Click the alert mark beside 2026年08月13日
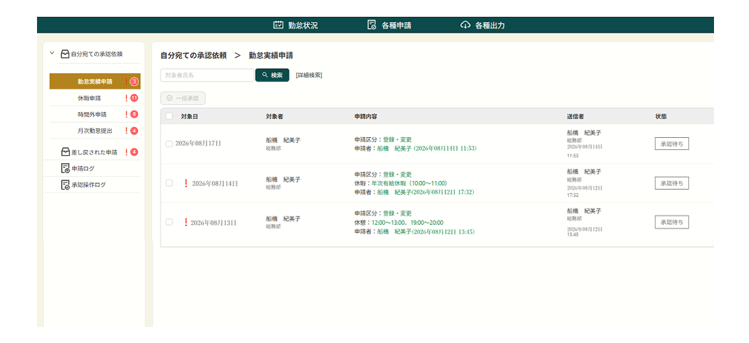 [x=185, y=222]
